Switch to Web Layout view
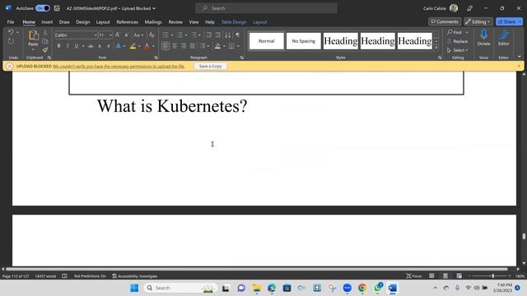This screenshot has height=296, width=527. pyautogui.click(x=459, y=276)
